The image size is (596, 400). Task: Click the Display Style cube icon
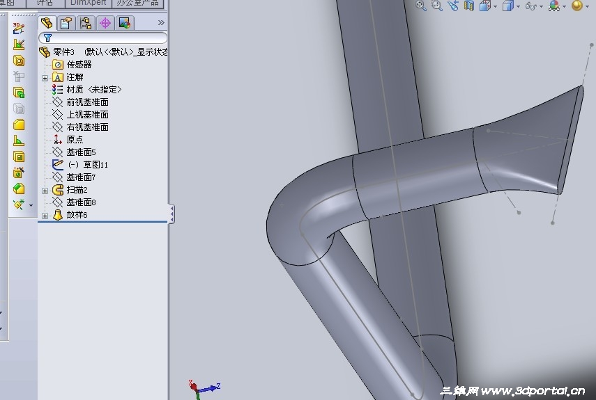[507, 6]
